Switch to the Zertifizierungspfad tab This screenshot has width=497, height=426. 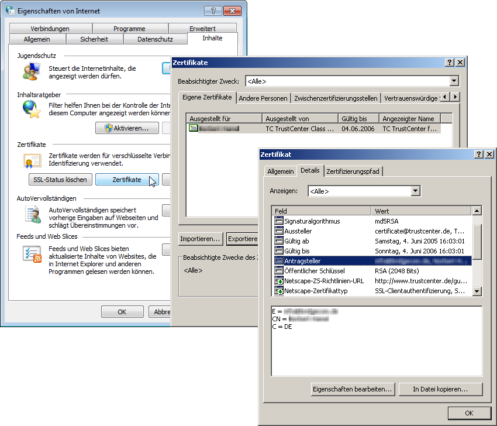click(x=353, y=171)
